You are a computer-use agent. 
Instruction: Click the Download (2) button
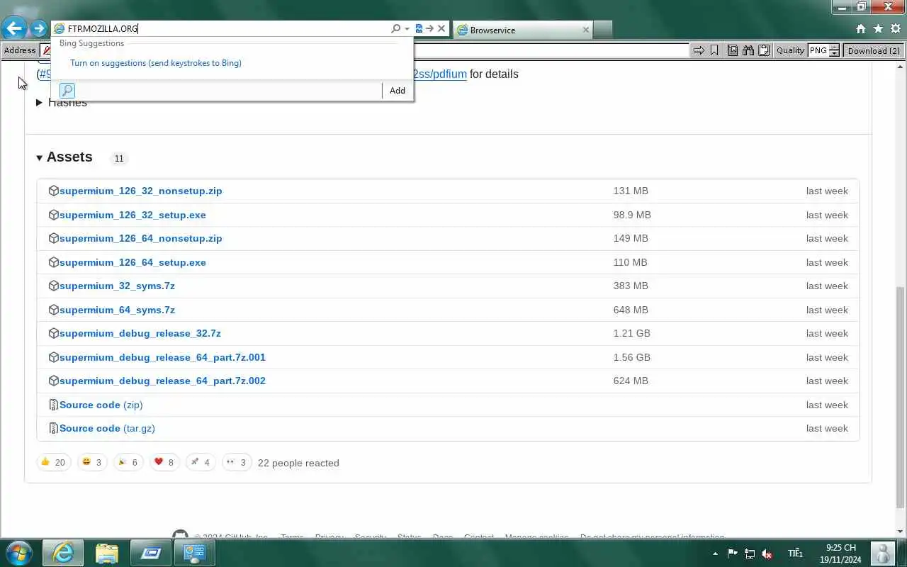[874, 50]
